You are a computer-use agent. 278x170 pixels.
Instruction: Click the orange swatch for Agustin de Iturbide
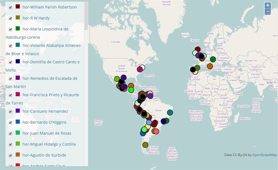(18, 154)
